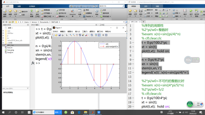Expand valse2019_face_czb folder node

tap(3, 40)
